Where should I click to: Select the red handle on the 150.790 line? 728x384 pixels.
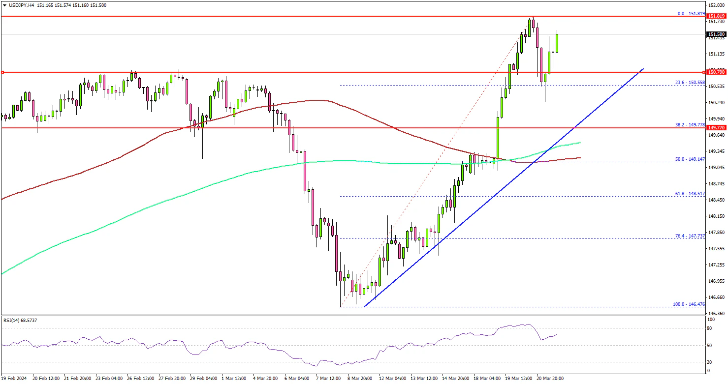2,72
